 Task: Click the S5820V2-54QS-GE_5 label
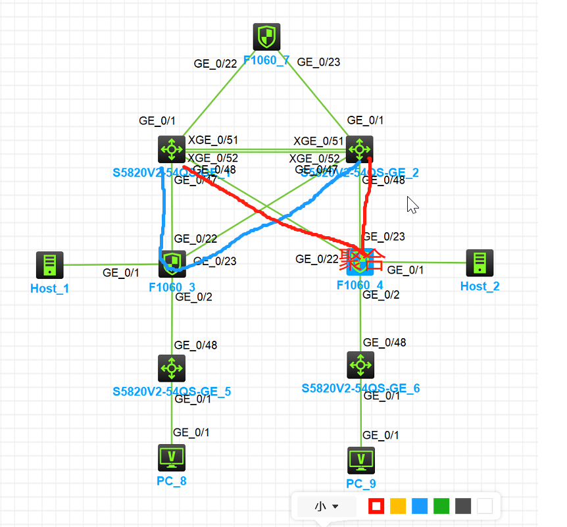[x=172, y=391]
